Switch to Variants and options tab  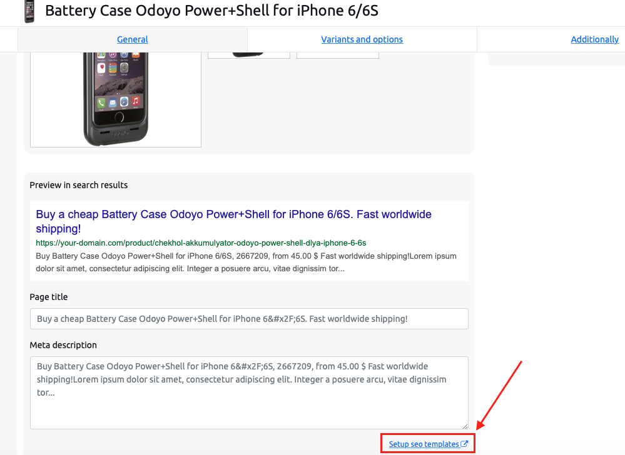pyautogui.click(x=362, y=39)
